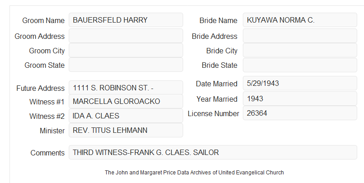The height and width of the screenshot is (183, 364).
Task: Click Witness #1 field showing Marcella Gloroacko
Action: coord(126,101)
